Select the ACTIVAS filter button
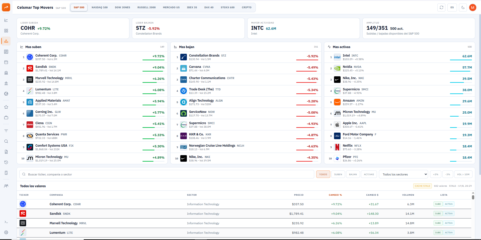The height and width of the screenshot is (240, 481). (x=369, y=174)
